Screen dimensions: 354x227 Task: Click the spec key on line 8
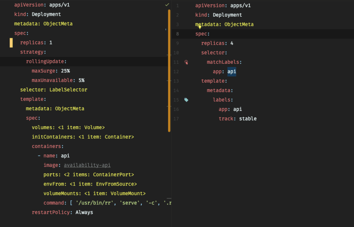click(x=201, y=34)
